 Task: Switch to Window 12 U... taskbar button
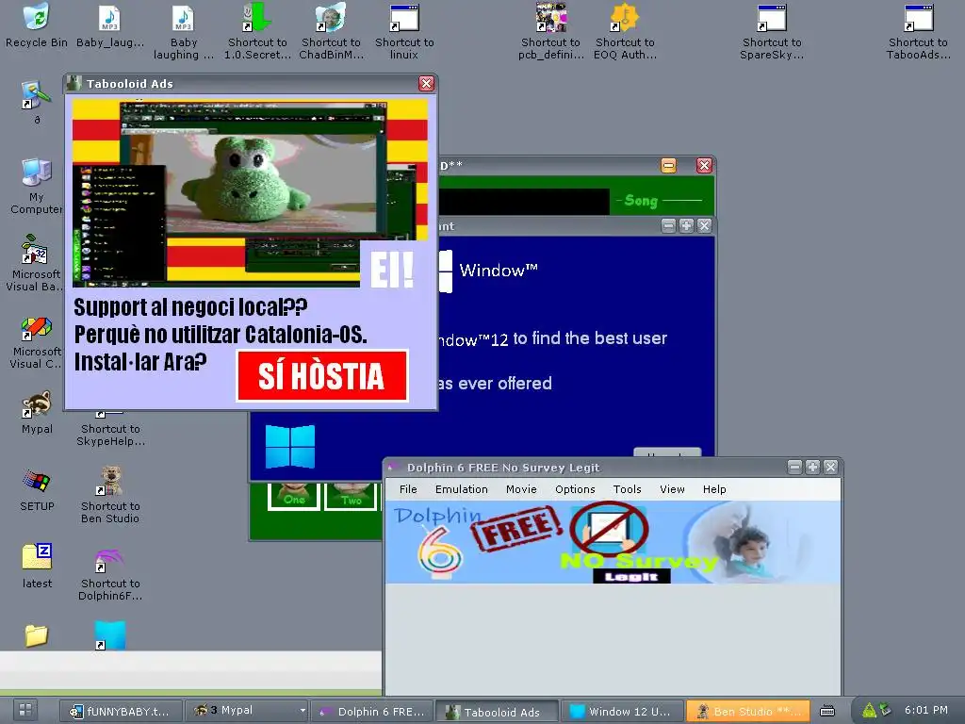coord(622,711)
